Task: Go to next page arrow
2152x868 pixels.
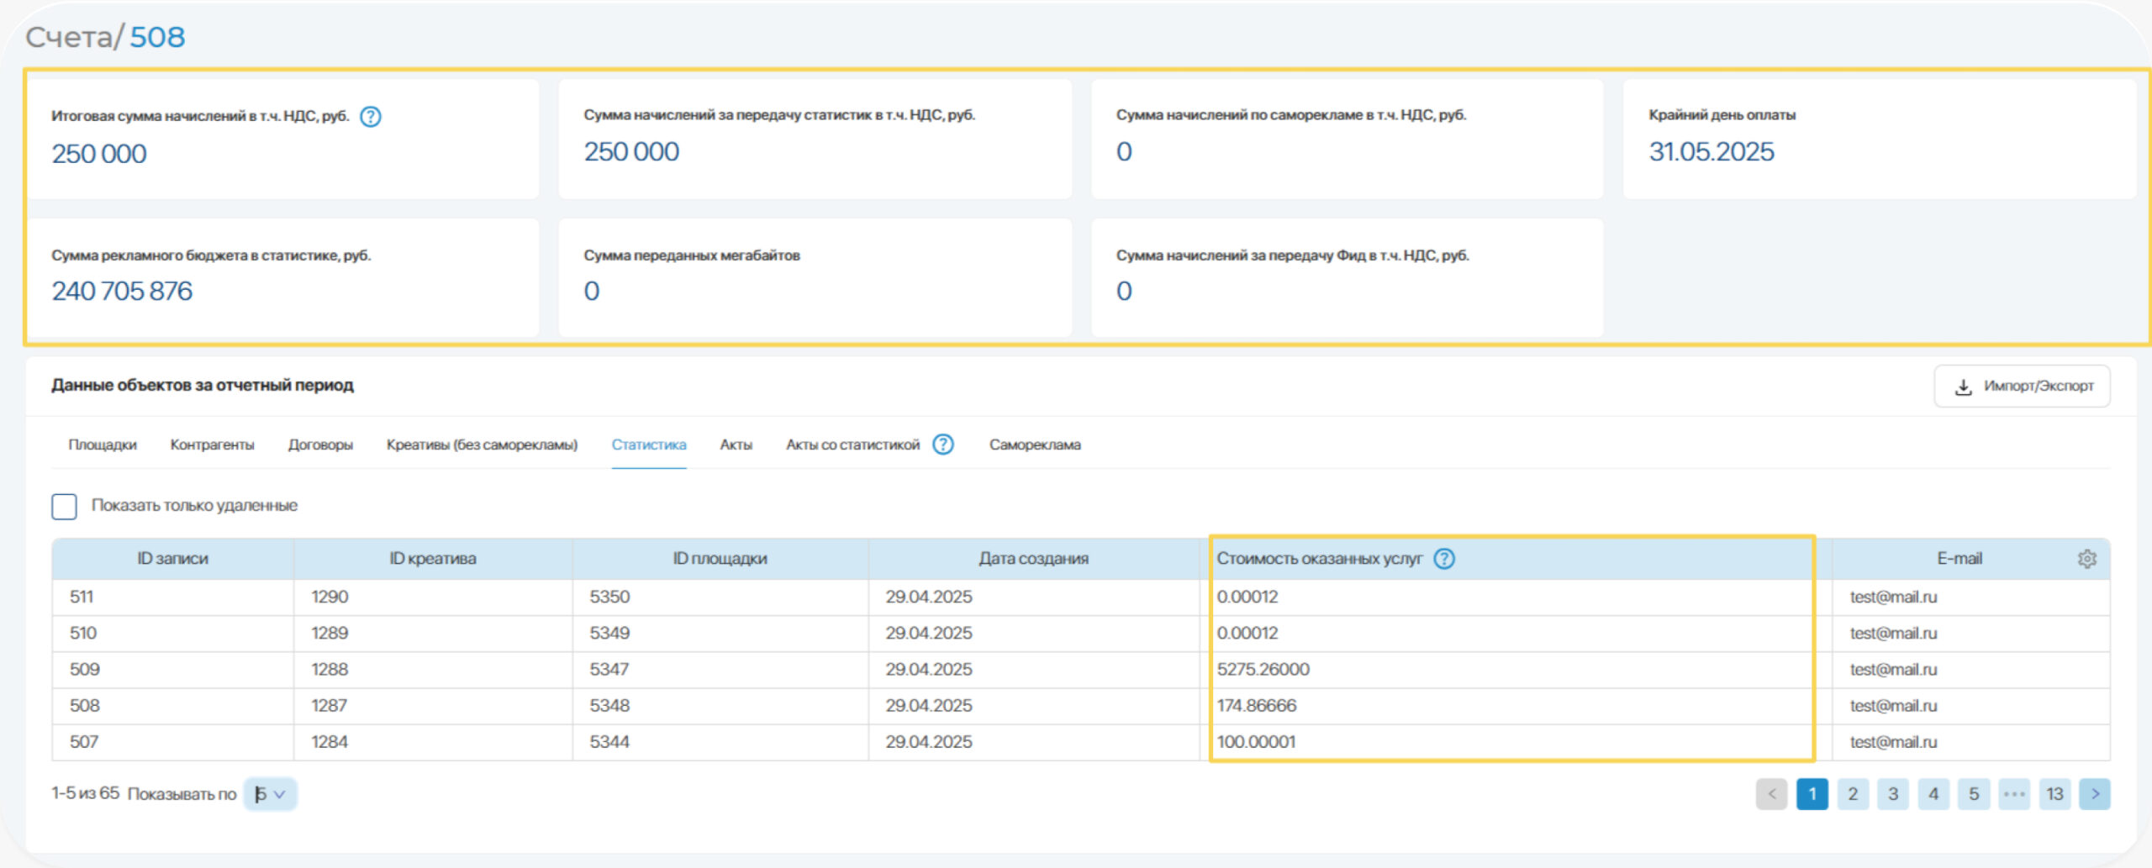Action: click(2094, 794)
